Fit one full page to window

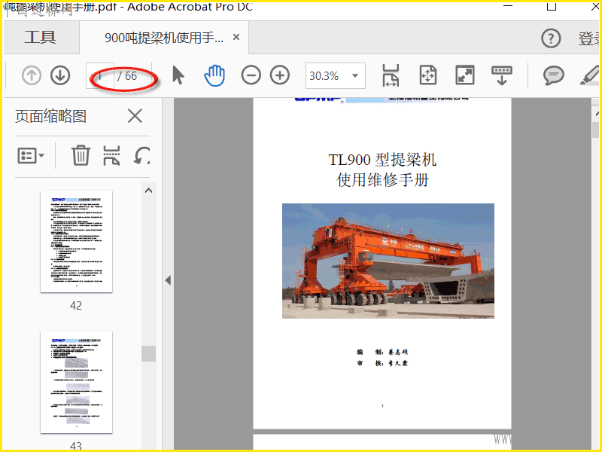click(x=428, y=75)
